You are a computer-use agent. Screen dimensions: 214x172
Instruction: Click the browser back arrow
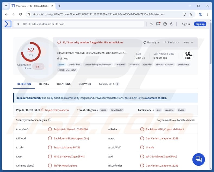(x=6, y=14)
